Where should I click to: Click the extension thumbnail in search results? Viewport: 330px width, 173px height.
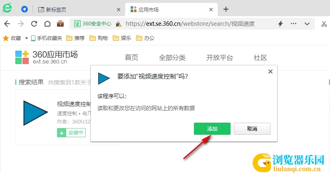click(x=35, y=113)
